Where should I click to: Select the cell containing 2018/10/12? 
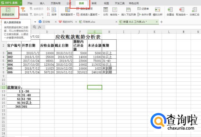click(64, 53)
